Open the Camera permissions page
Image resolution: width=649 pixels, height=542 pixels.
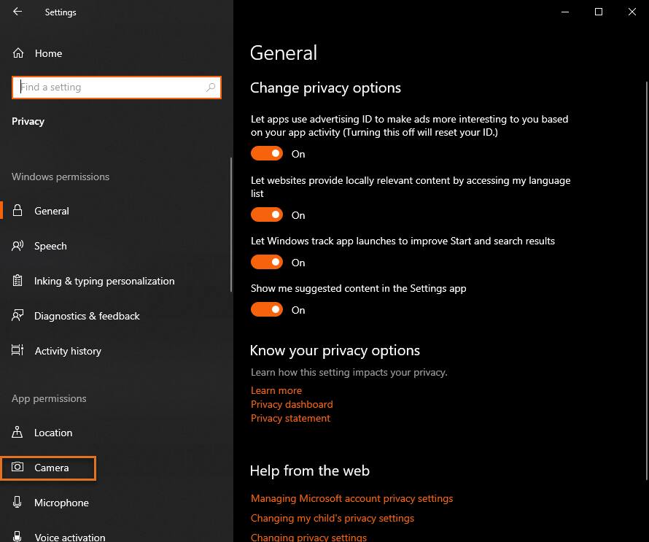pos(48,468)
